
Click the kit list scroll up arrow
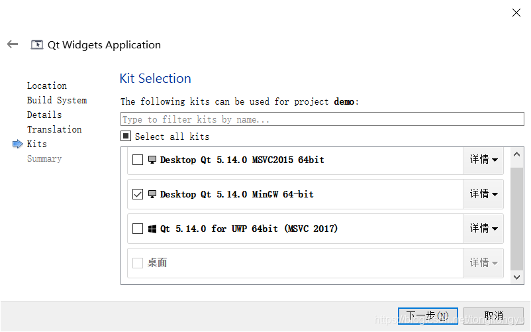(516, 154)
